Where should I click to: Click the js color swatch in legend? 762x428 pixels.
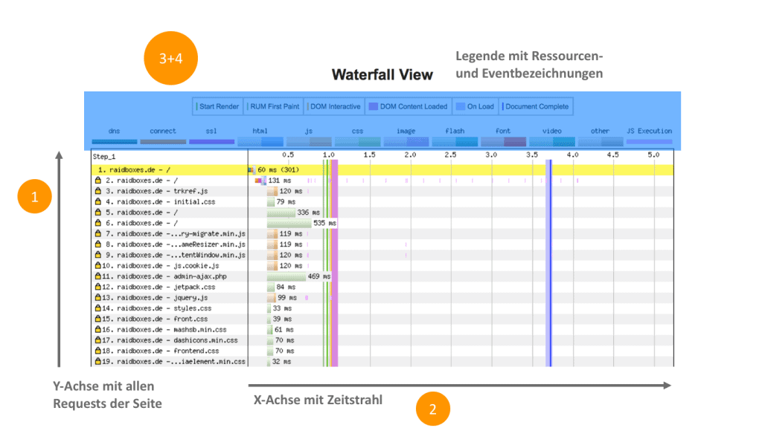click(309, 142)
